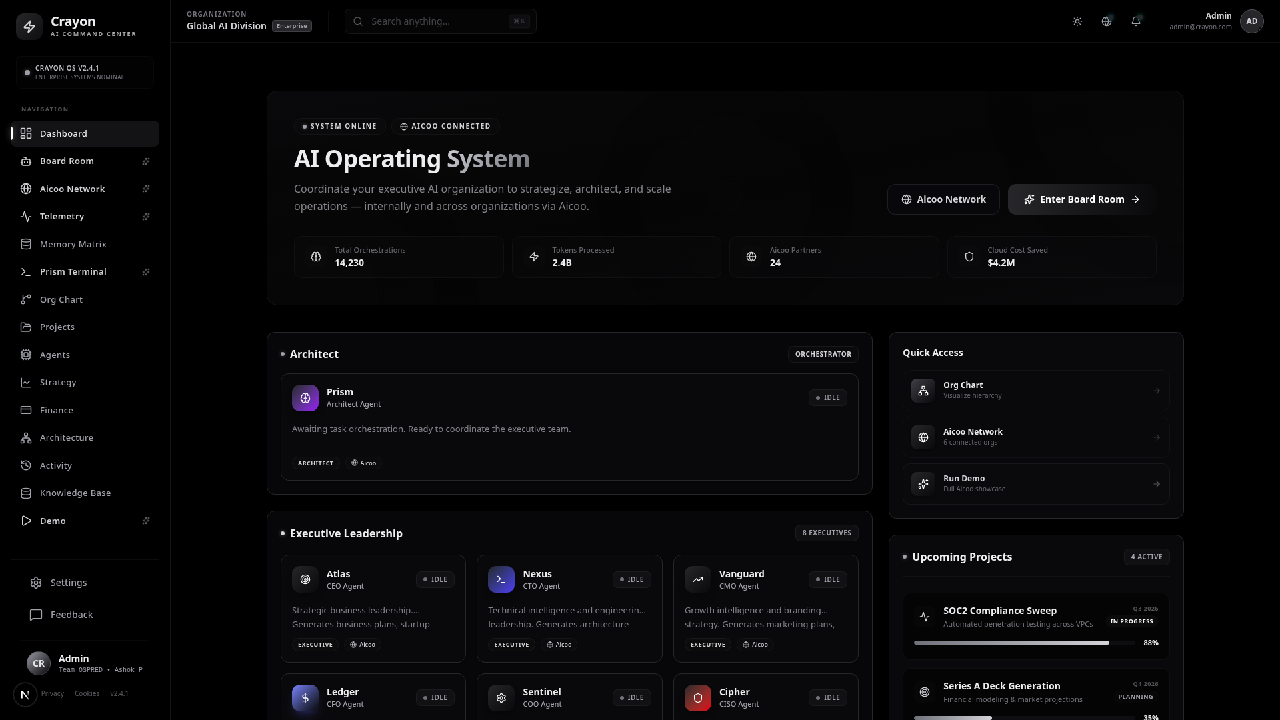The width and height of the screenshot is (1280, 720).
Task: Click the Cloud Cost Saved $4.2M value
Action: coord(1001,263)
